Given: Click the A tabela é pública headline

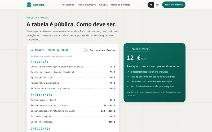Looking at the screenshot, I should click(71, 24).
